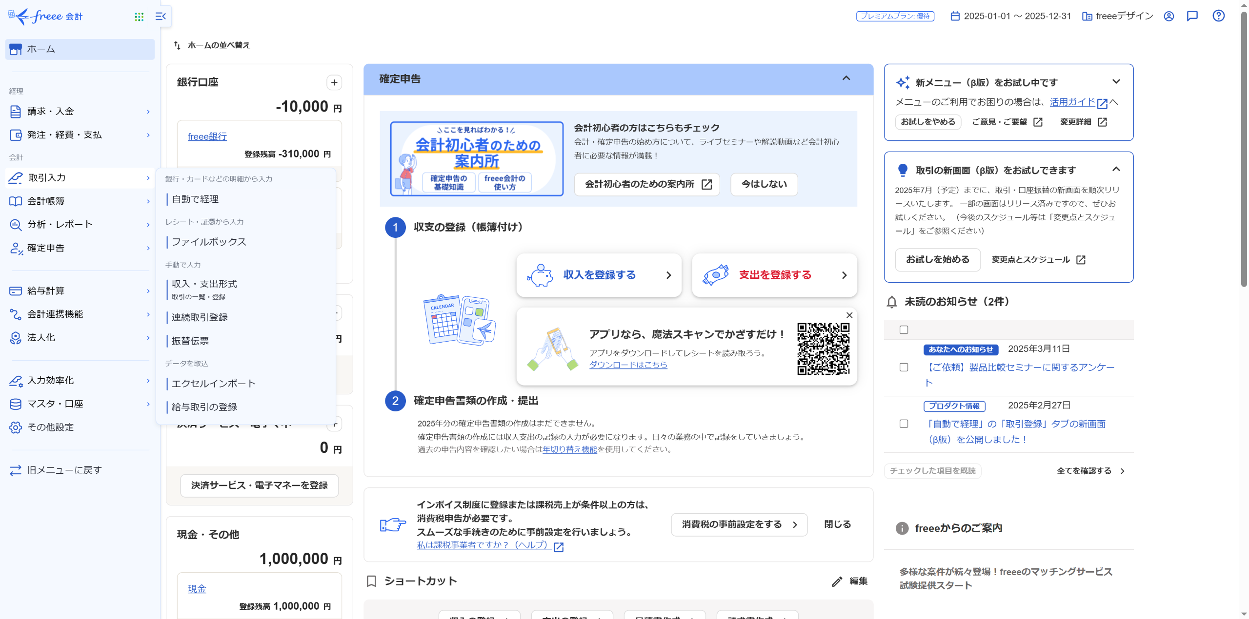The width and height of the screenshot is (1249, 619).
Task: Click the pencil 編集 icon for shortcuts
Action: click(837, 581)
